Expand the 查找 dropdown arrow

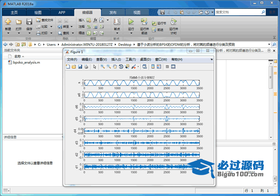(73, 33)
